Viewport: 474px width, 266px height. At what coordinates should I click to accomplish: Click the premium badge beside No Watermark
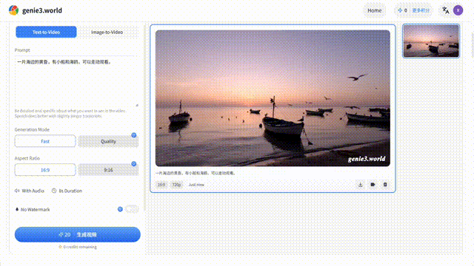120,209
